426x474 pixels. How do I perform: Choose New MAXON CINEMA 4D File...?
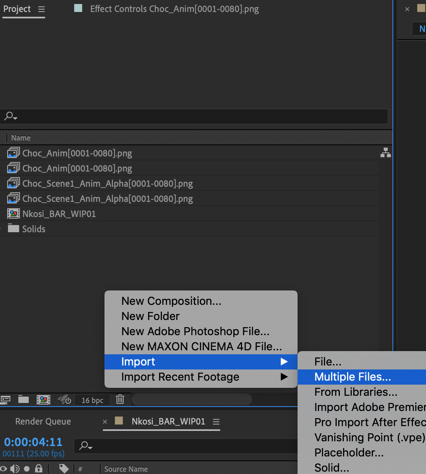point(201,346)
